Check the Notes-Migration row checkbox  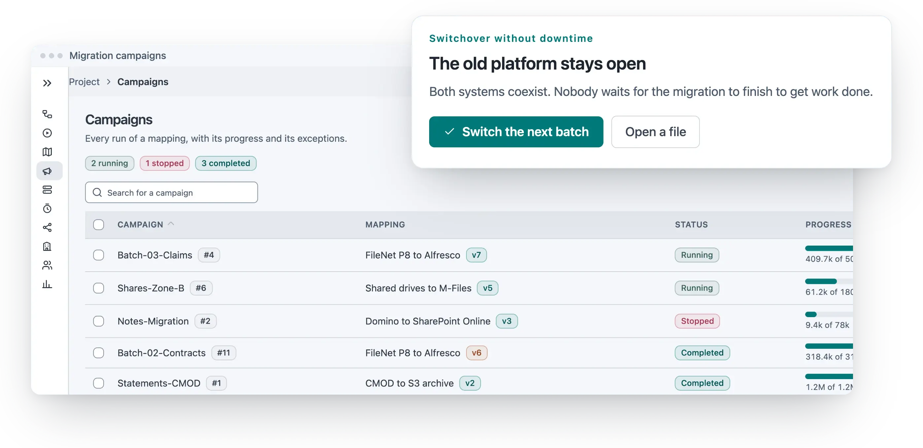(x=98, y=321)
